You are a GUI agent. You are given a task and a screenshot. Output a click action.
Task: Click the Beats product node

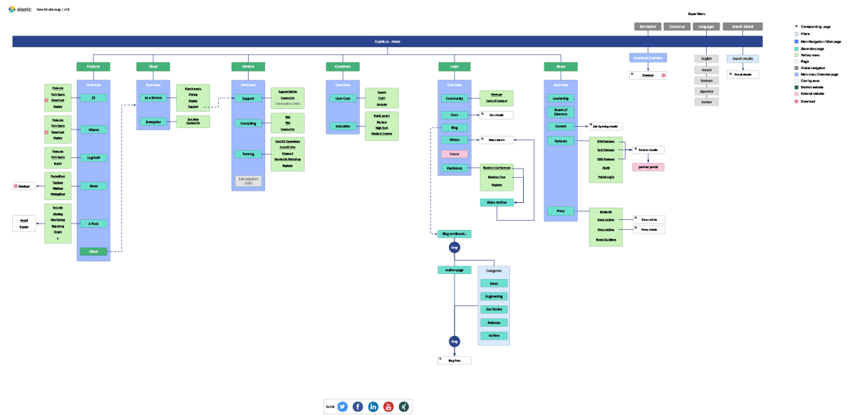tap(93, 186)
